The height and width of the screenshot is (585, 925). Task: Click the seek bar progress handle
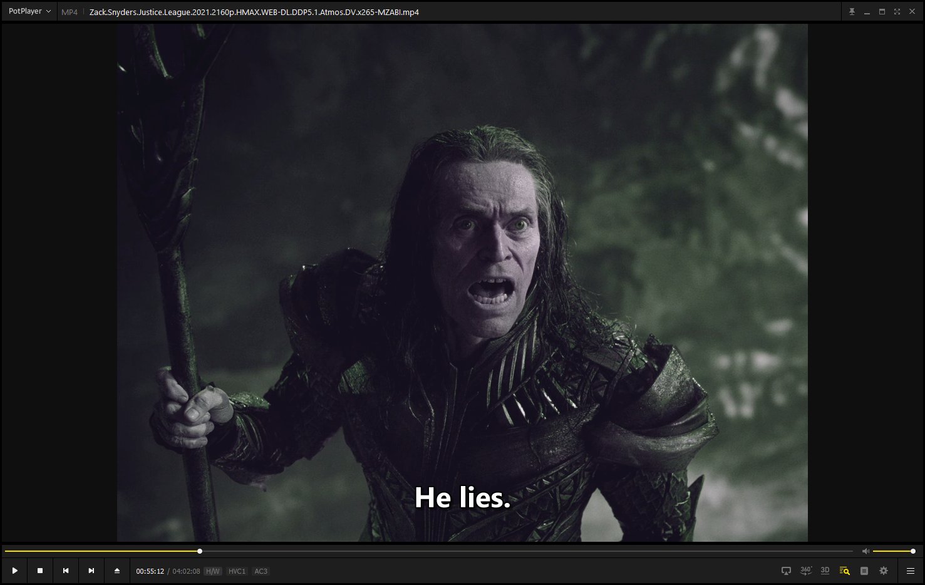pos(200,551)
